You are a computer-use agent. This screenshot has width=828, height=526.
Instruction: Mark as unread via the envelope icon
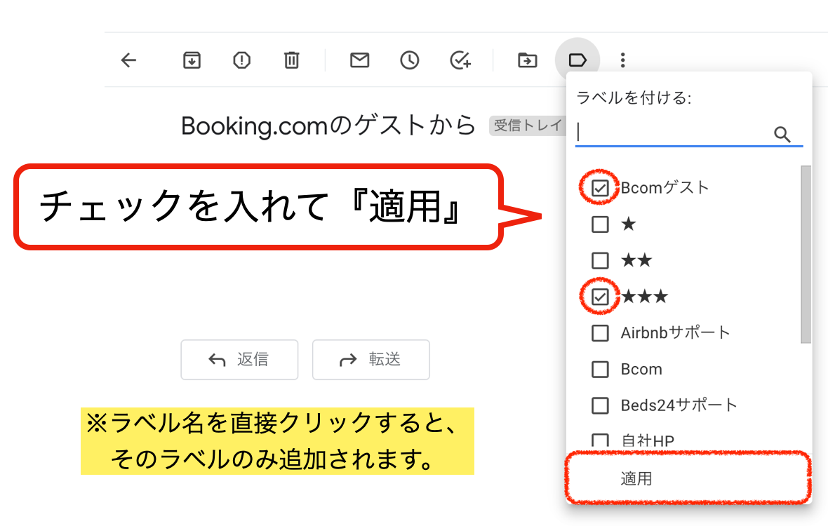(359, 60)
